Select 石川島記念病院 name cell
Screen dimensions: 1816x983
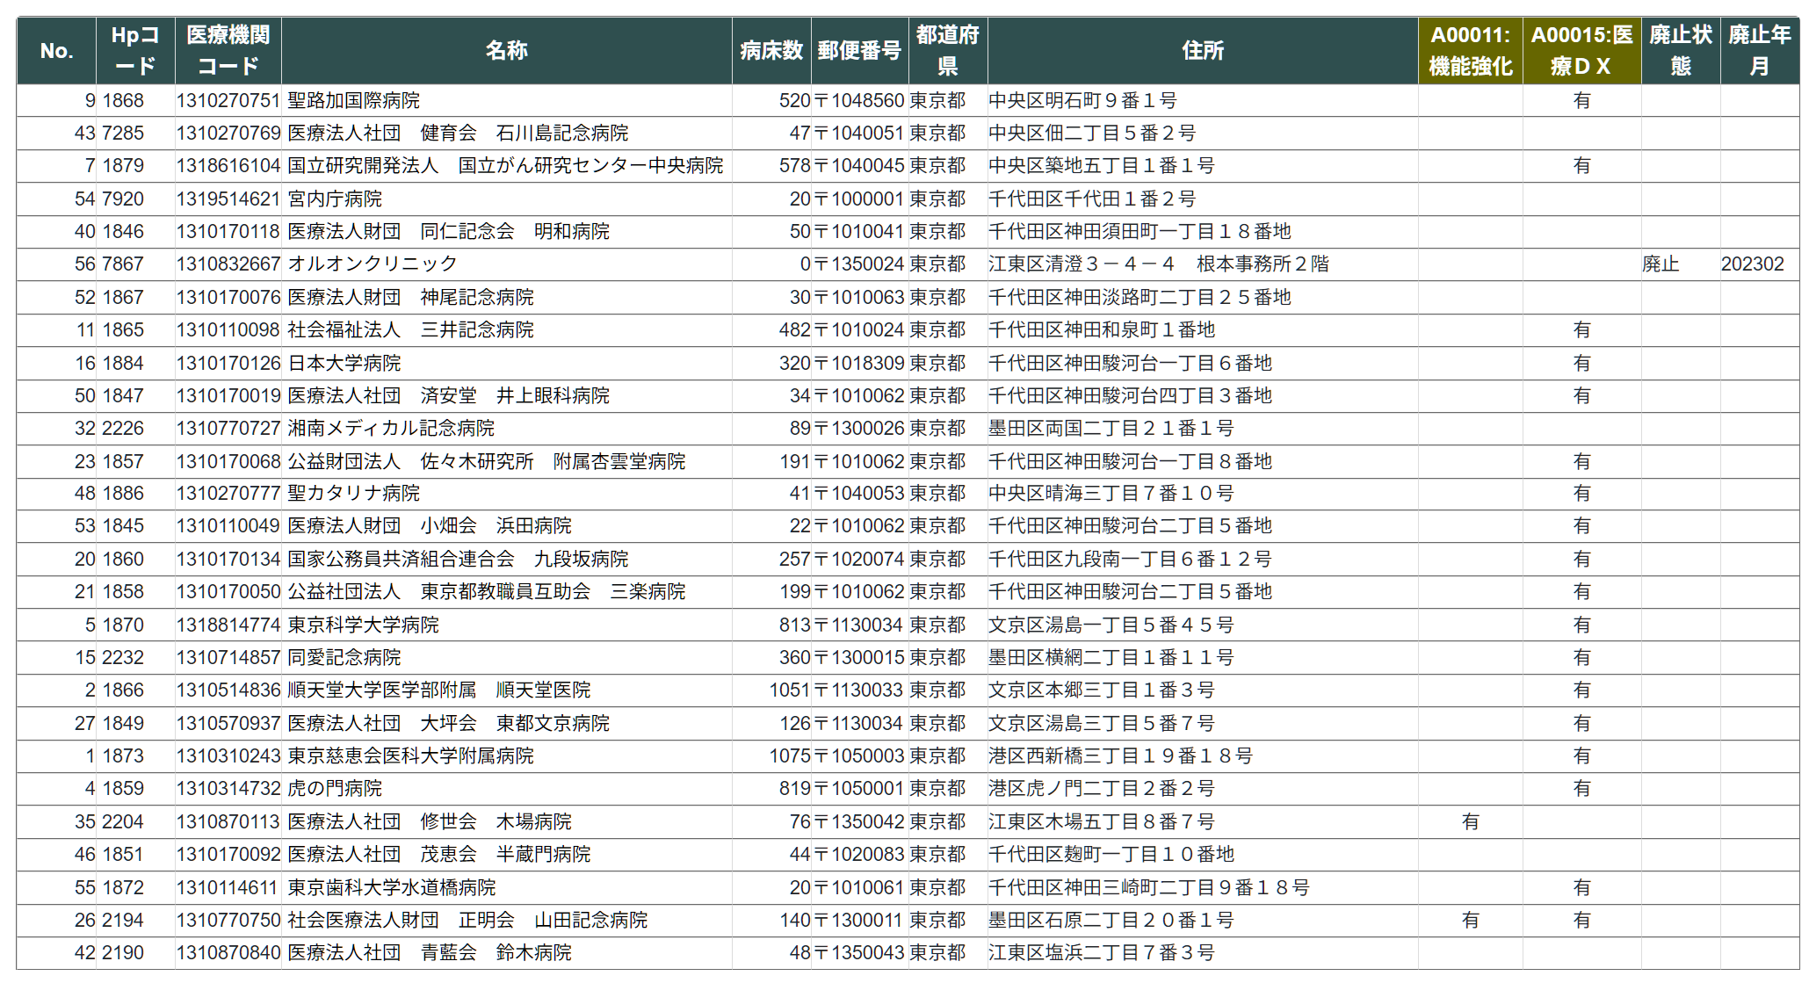pos(507,134)
